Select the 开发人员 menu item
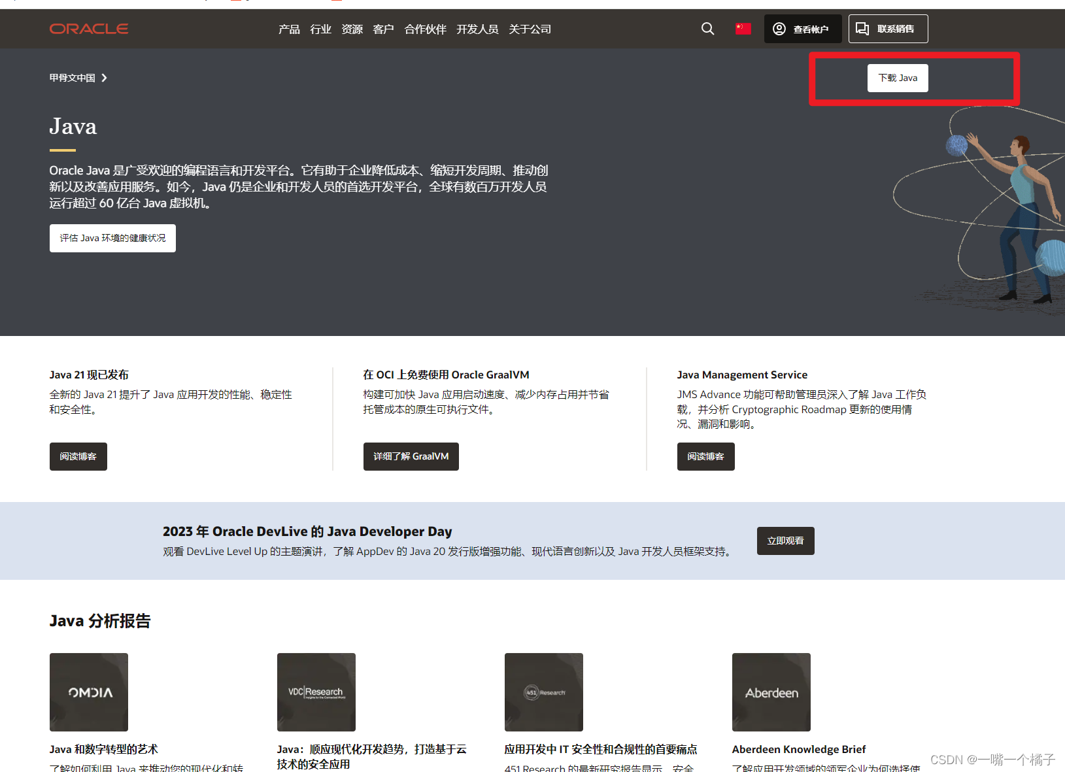 [x=477, y=29]
